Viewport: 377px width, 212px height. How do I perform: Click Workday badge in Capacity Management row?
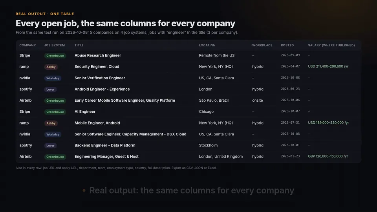(x=53, y=134)
